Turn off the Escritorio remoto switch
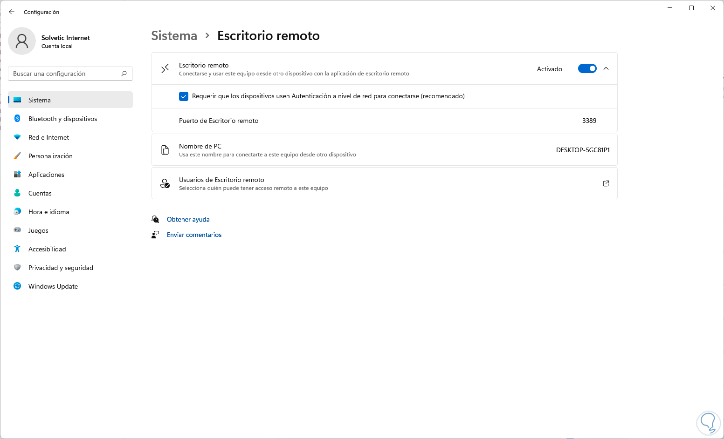This screenshot has height=439, width=724. tap(587, 69)
